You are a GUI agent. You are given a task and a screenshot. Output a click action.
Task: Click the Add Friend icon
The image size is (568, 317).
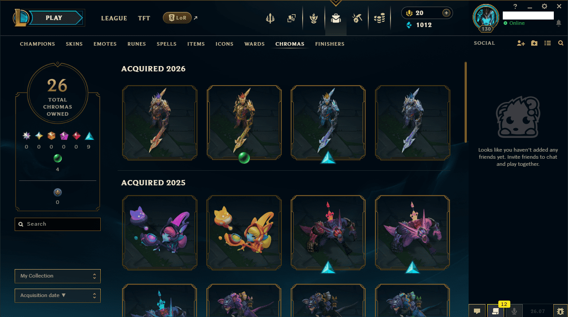pyautogui.click(x=521, y=43)
